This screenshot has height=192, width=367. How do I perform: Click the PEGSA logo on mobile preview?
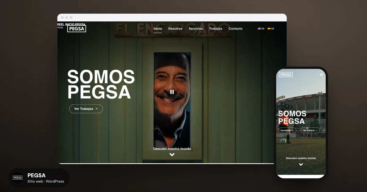pos(286,74)
